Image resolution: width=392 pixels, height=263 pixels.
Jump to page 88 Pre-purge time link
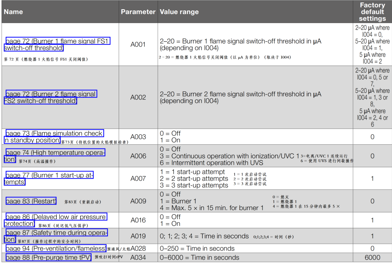(x=48, y=258)
